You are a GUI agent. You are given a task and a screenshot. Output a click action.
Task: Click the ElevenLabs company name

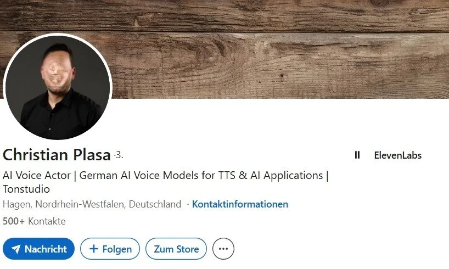tap(398, 155)
